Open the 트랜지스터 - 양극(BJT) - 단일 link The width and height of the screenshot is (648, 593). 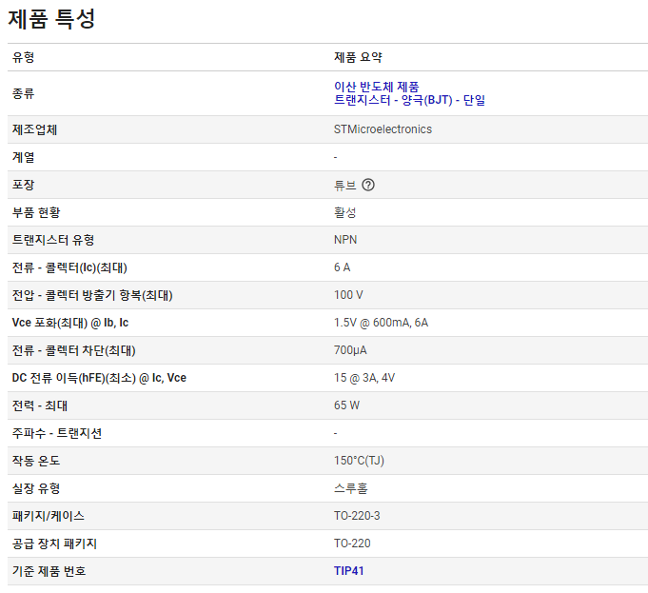(409, 100)
